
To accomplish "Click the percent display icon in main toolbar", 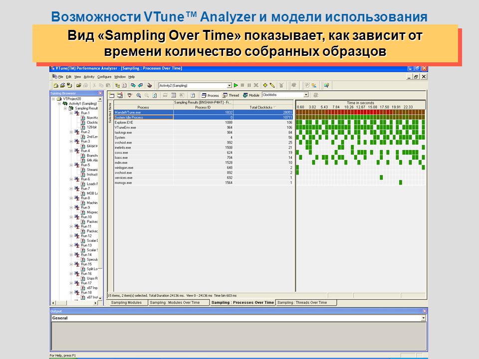I will (x=314, y=85).
